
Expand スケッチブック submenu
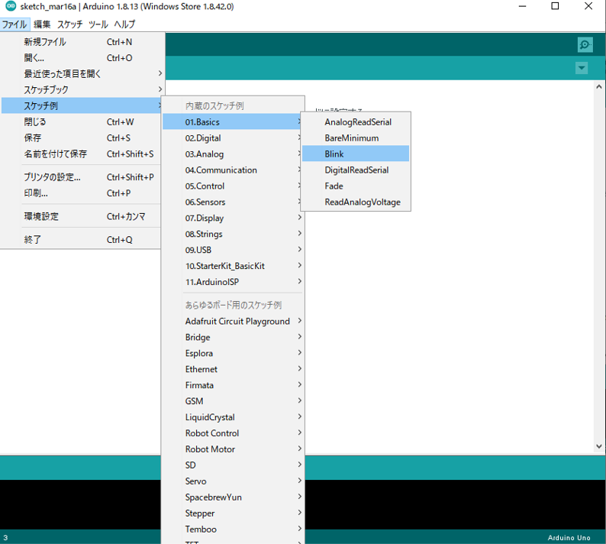coord(82,89)
